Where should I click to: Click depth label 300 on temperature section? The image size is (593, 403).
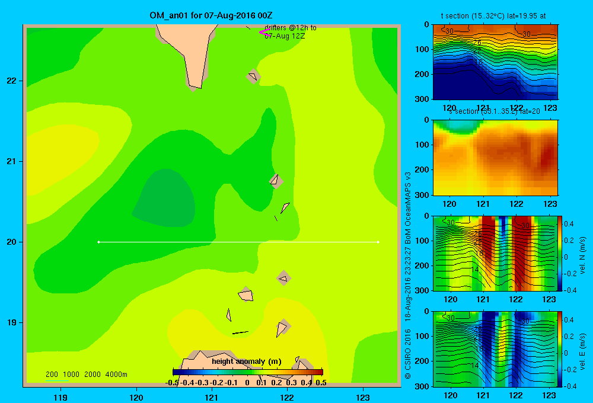coord(422,99)
